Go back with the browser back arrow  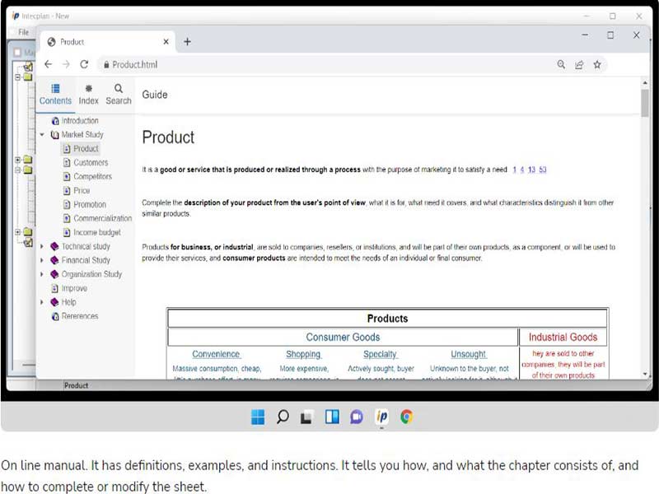pos(49,64)
